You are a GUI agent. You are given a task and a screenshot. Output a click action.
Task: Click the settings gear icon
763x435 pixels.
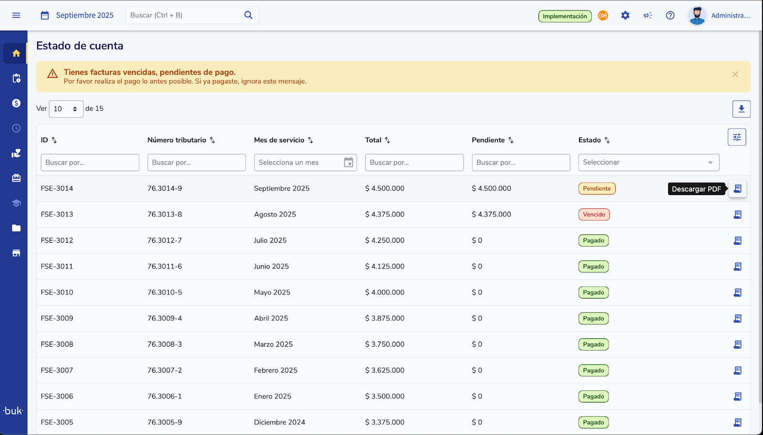(x=625, y=15)
